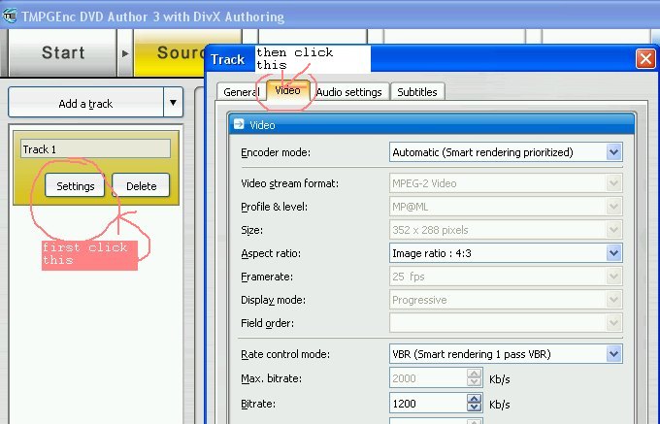The height and width of the screenshot is (424, 660).
Task: Click the Rate control mode label
Action: (x=285, y=354)
